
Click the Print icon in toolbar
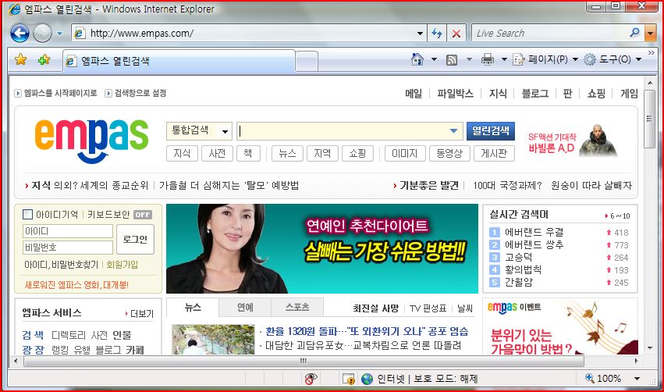488,60
